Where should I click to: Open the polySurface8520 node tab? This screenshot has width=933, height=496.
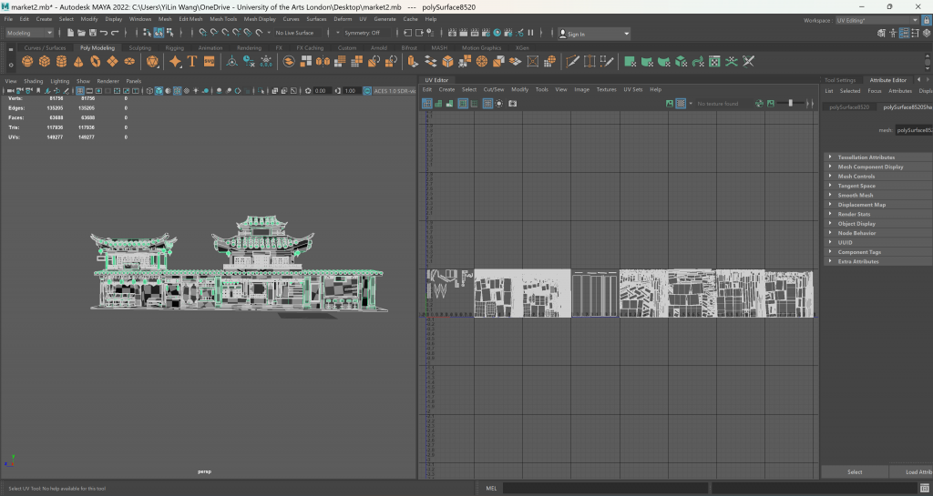point(849,106)
